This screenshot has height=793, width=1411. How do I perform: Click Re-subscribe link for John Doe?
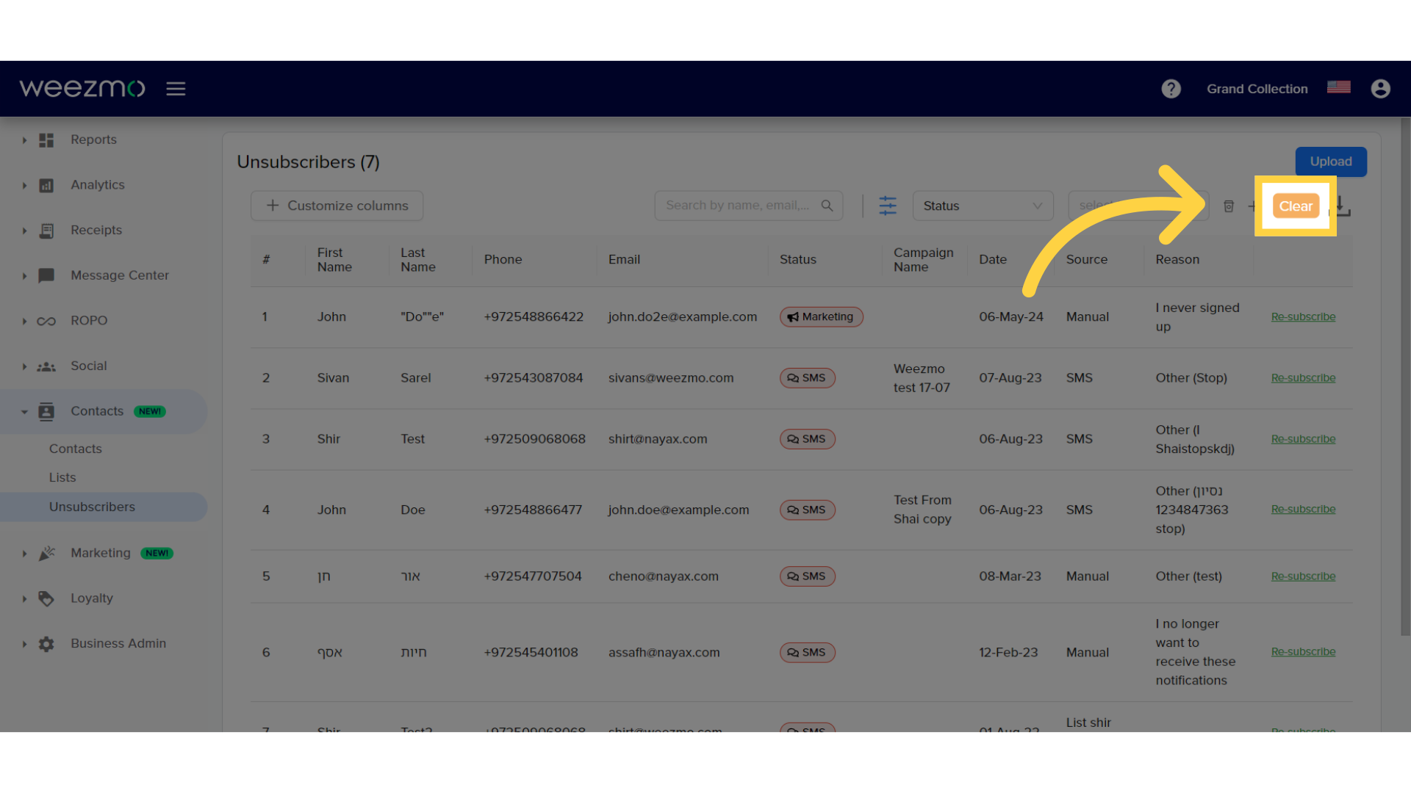1302,508
